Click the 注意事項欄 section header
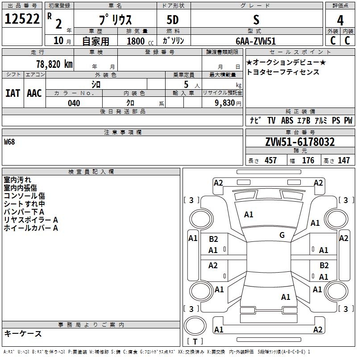The height and width of the screenshot is (357, 357). click(x=122, y=132)
